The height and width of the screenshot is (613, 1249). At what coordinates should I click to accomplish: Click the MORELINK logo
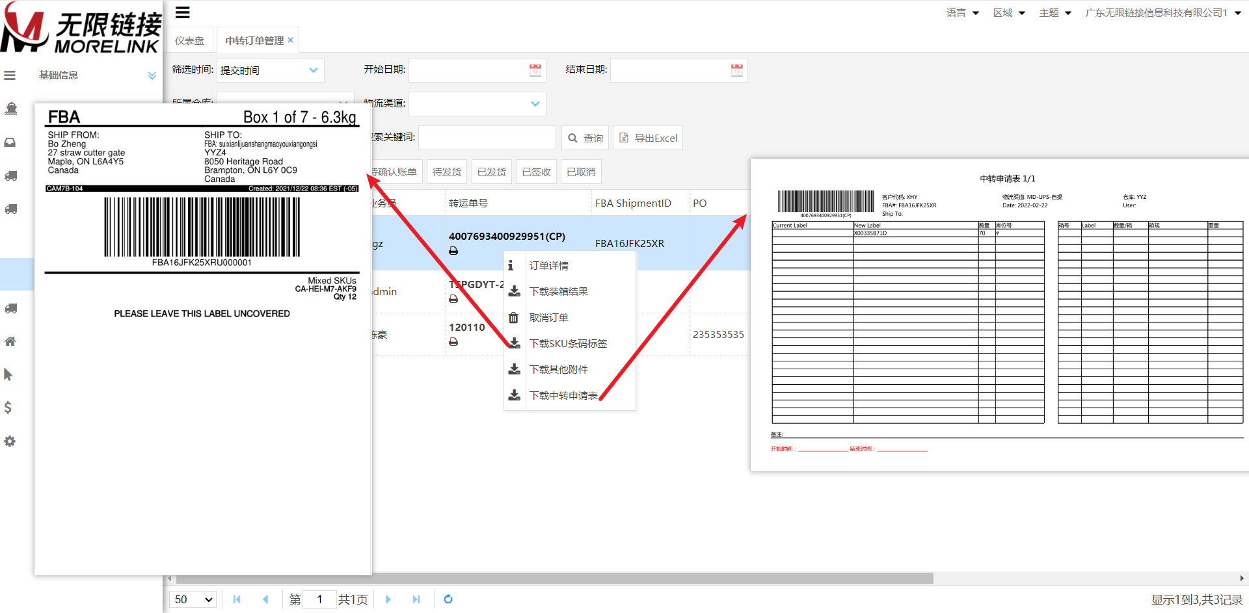tap(81, 27)
